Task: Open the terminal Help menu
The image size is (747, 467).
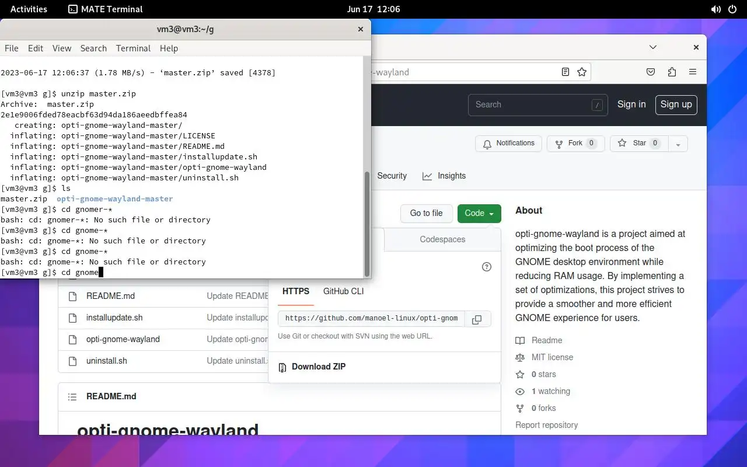Action: point(169,48)
